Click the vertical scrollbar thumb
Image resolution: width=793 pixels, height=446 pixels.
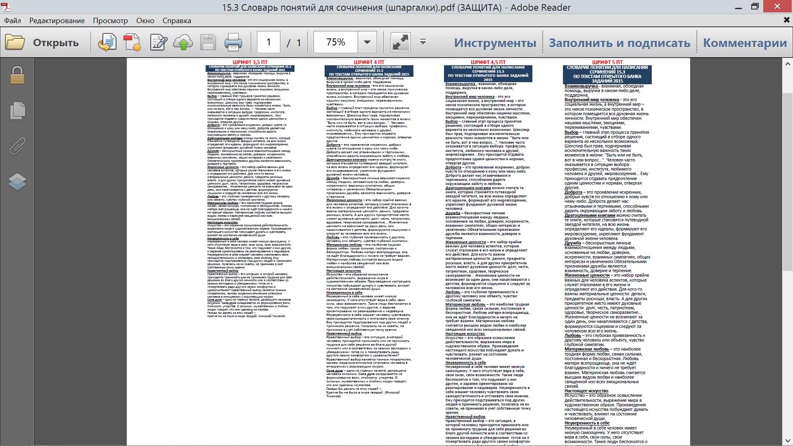point(787,182)
